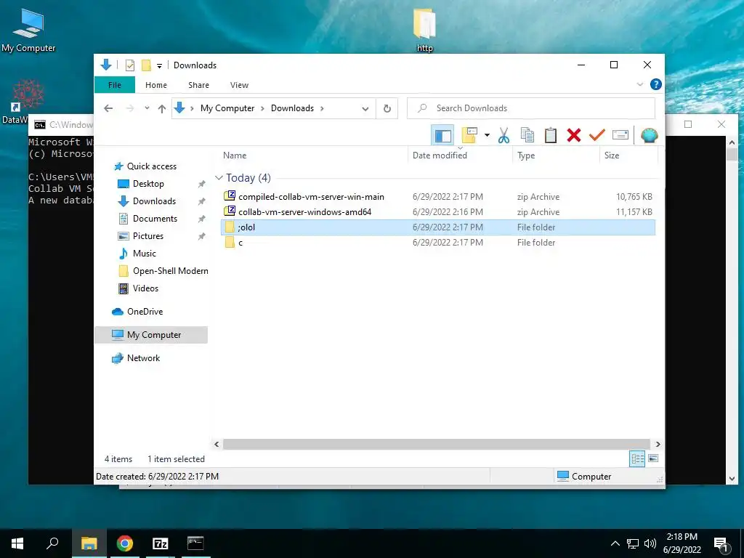Open the New folder icon dropdown arrow
Viewport: 744px width, 558px height.
tap(487, 136)
